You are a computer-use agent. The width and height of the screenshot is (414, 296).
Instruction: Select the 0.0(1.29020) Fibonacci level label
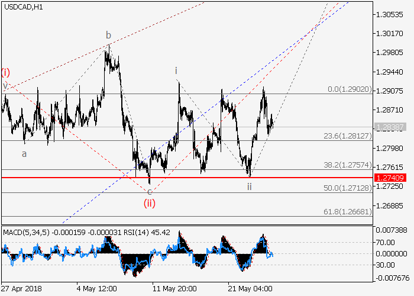pyautogui.click(x=349, y=89)
